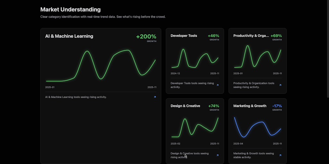
Task: Click the -17% growth indicator
Action: tap(277, 106)
